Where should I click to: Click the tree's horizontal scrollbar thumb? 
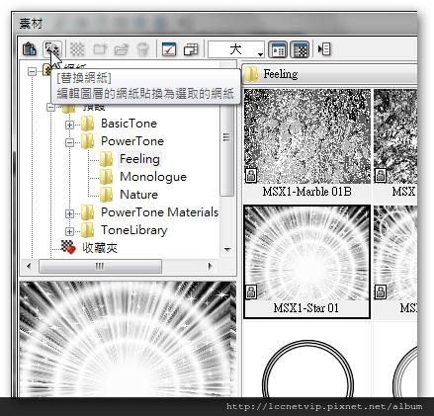[x=100, y=266]
